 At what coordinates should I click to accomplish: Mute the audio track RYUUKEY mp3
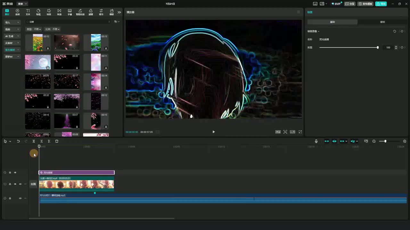[20, 198]
